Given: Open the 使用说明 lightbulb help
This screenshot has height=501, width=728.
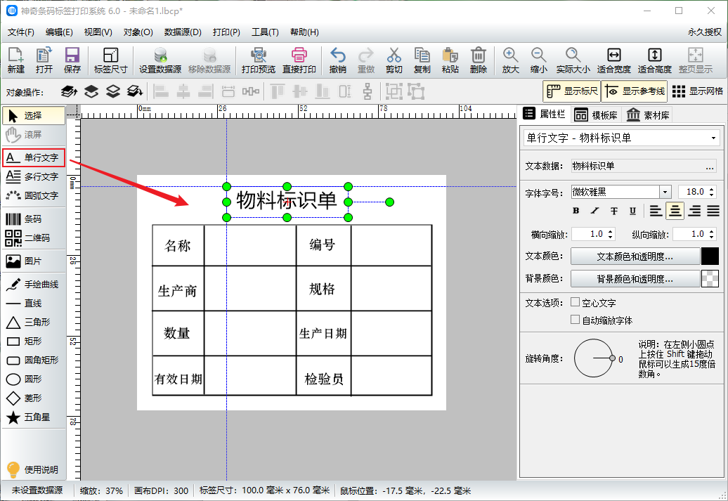Looking at the screenshot, I should click(x=34, y=469).
